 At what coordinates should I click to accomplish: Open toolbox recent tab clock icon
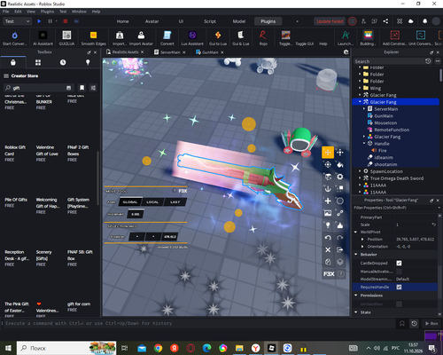click(63, 62)
